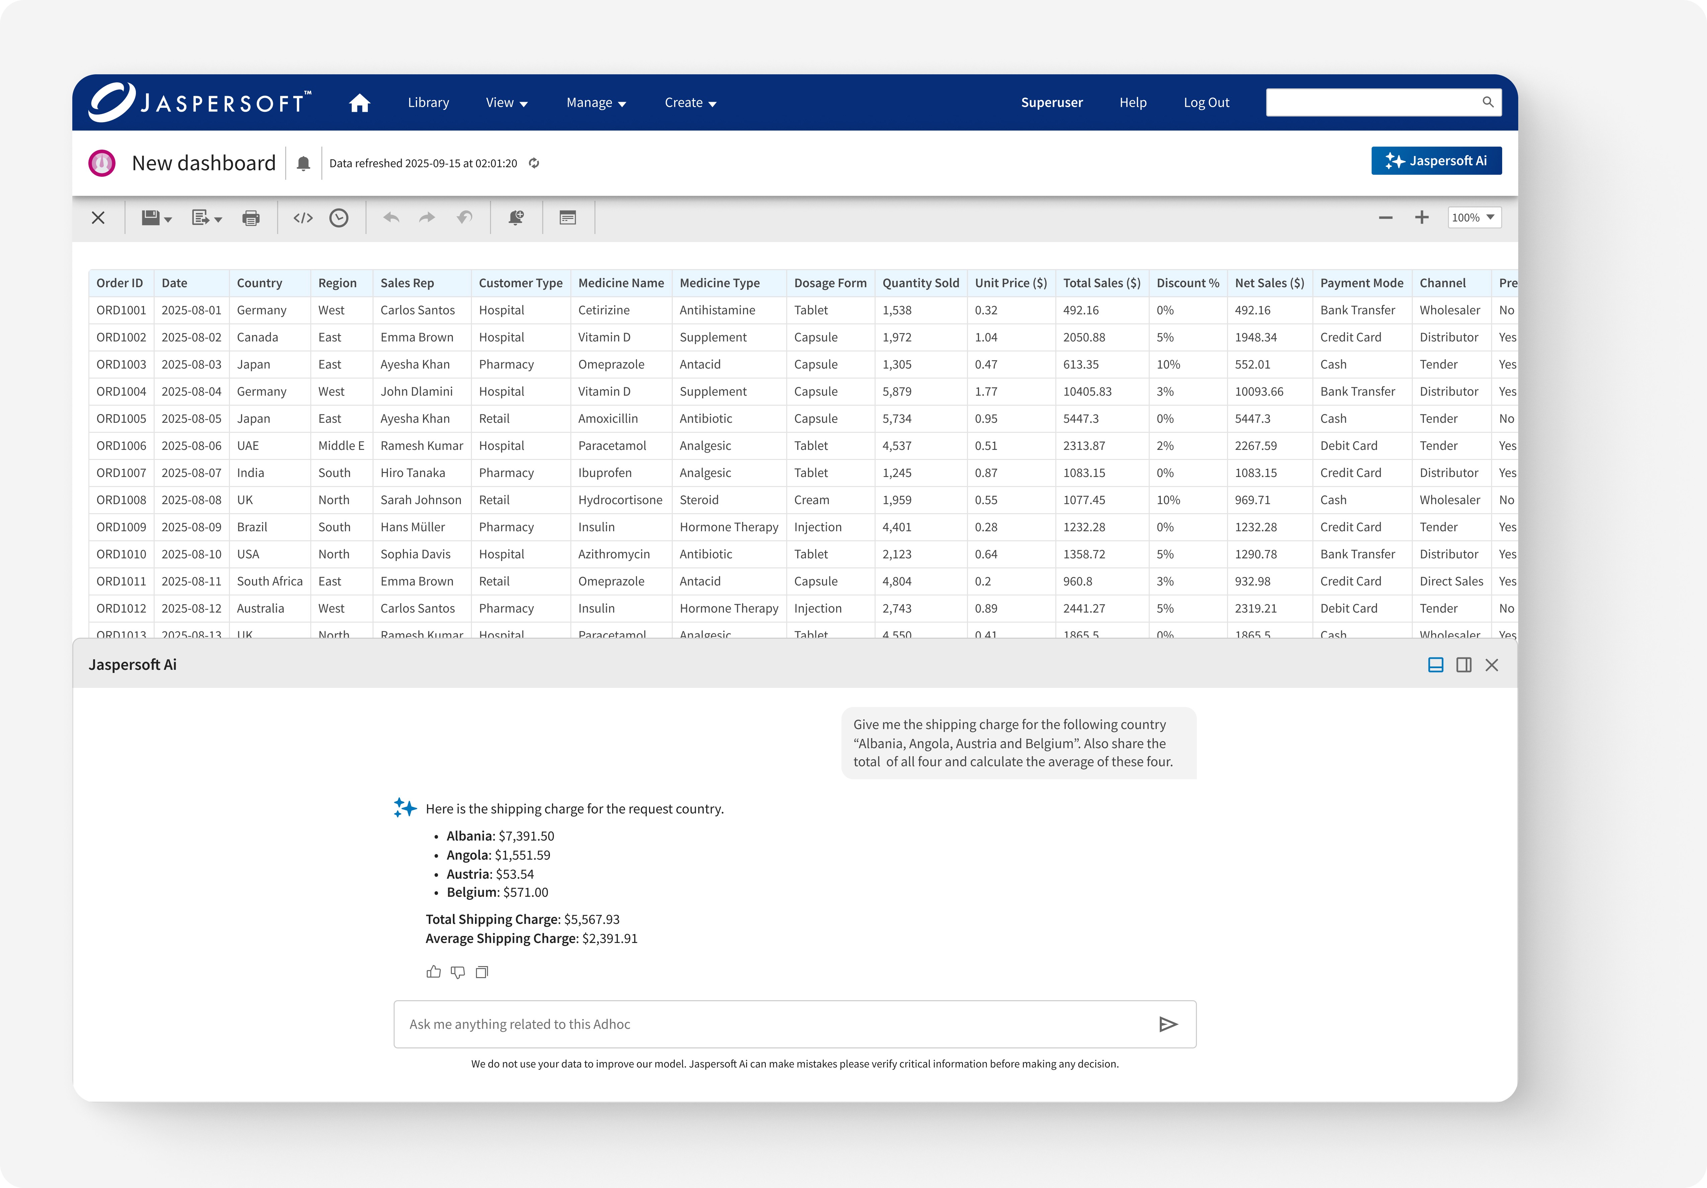This screenshot has width=1707, height=1188.
Task: Dock AI panel to the bottom
Action: tap(1436, 664)
